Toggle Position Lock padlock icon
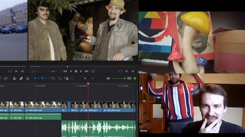The width and height of the screenshot is (245, 137). [28, 78]
